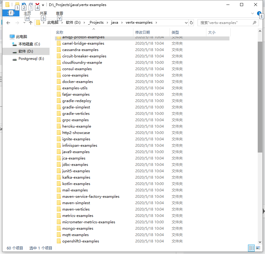Open Help via the blue question mark icon
Image resolution: width=265 pixels, height=254 pixels.
pos(258,14)
